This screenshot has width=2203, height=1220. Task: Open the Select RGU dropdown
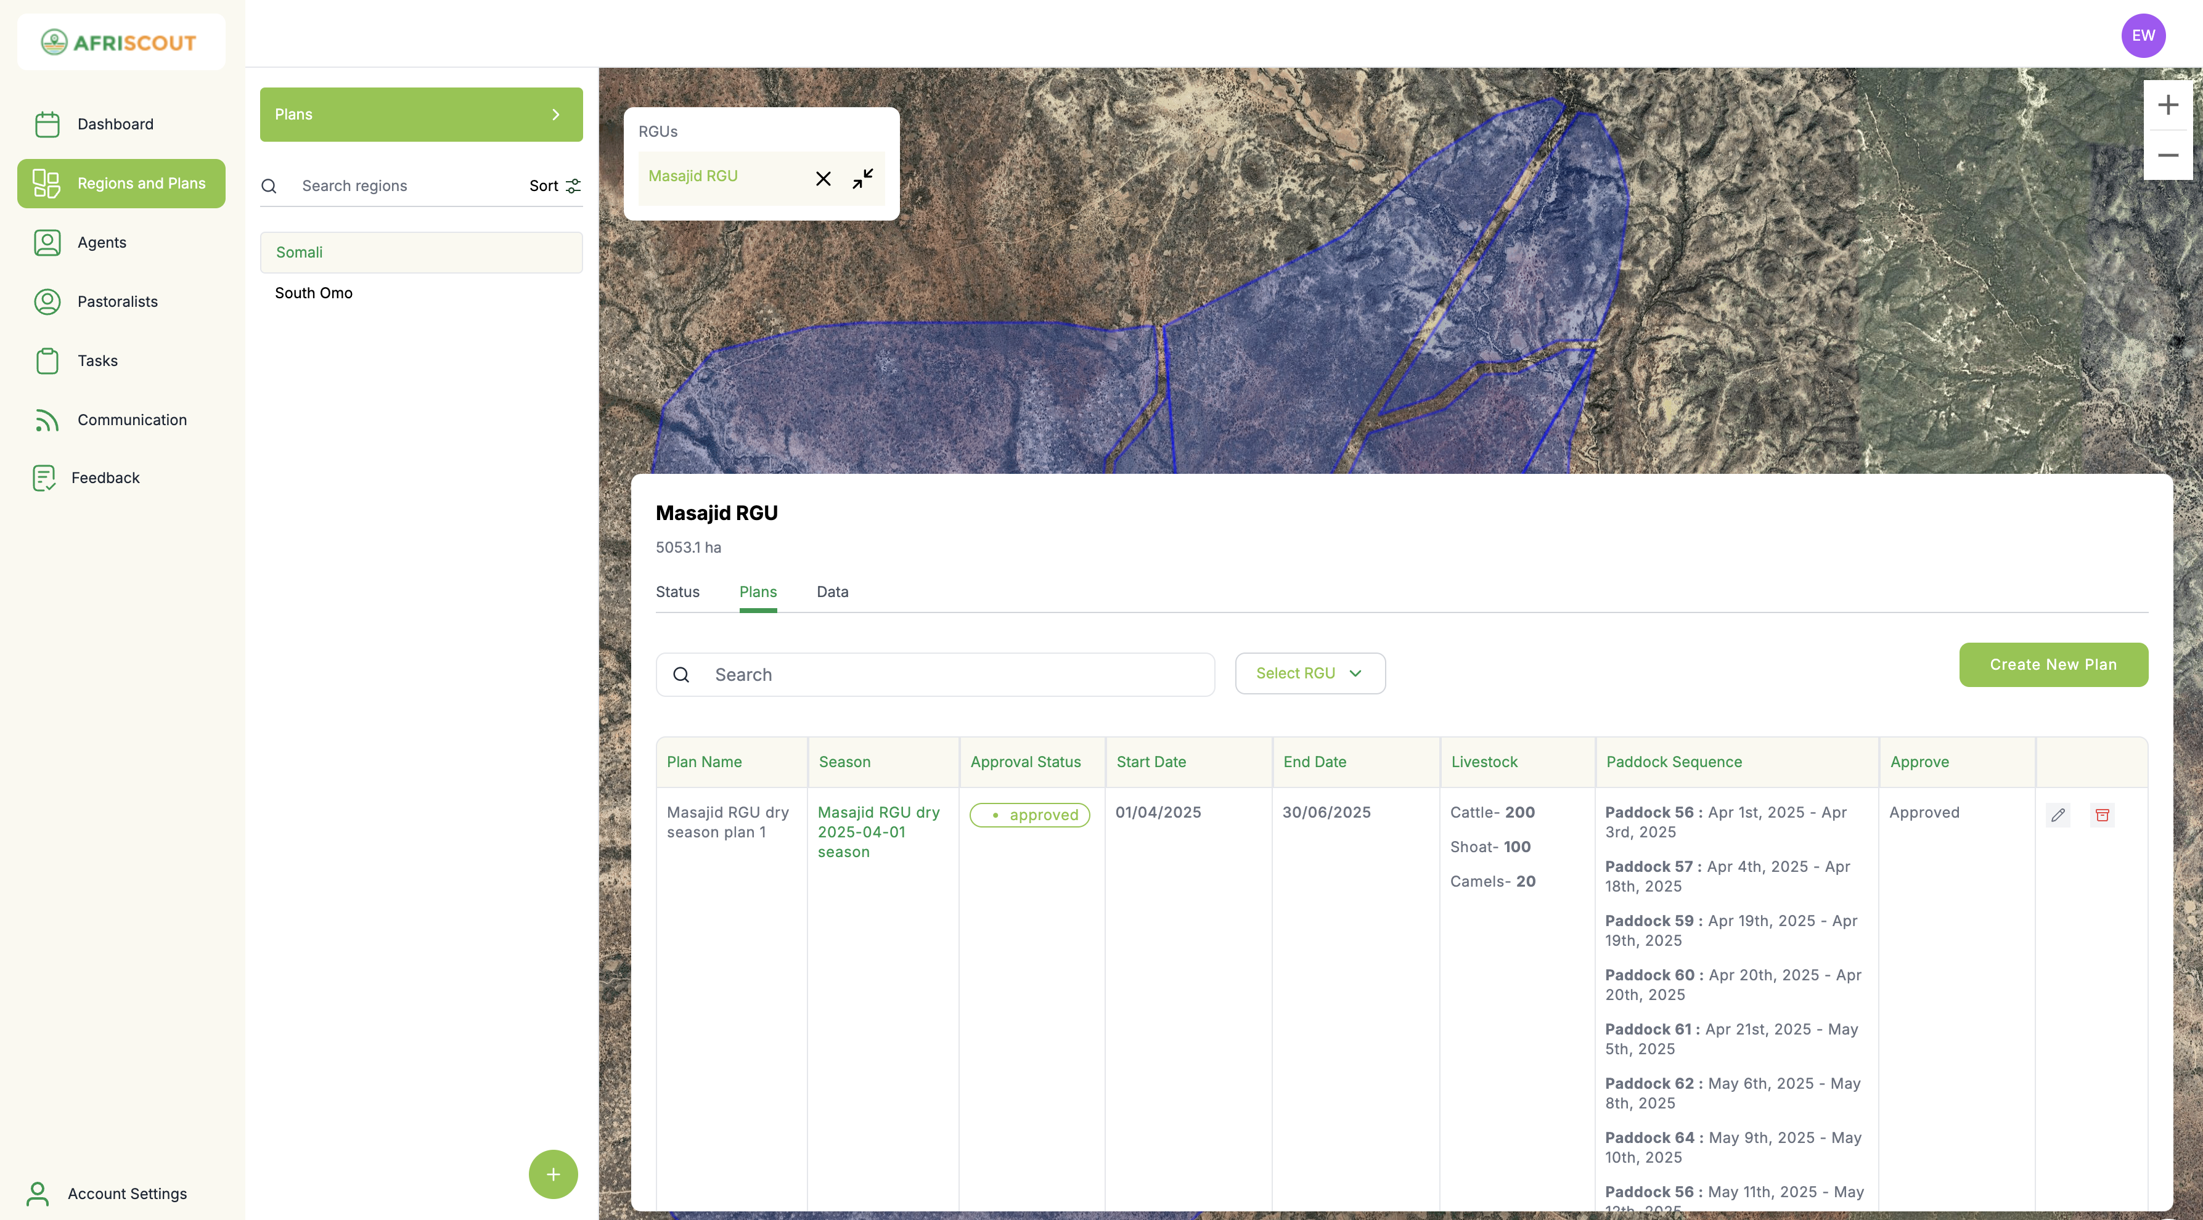coord(1309,673)
